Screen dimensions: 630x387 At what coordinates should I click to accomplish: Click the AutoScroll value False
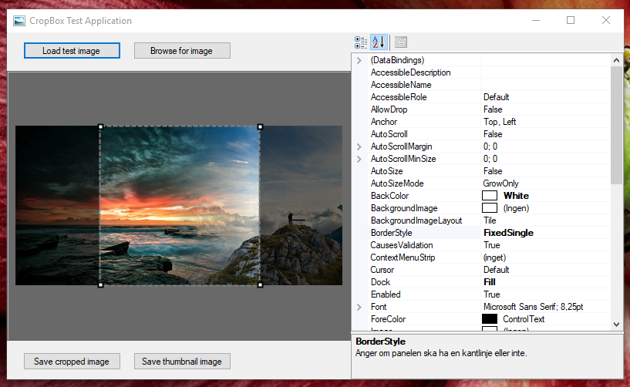click(493, 134)
